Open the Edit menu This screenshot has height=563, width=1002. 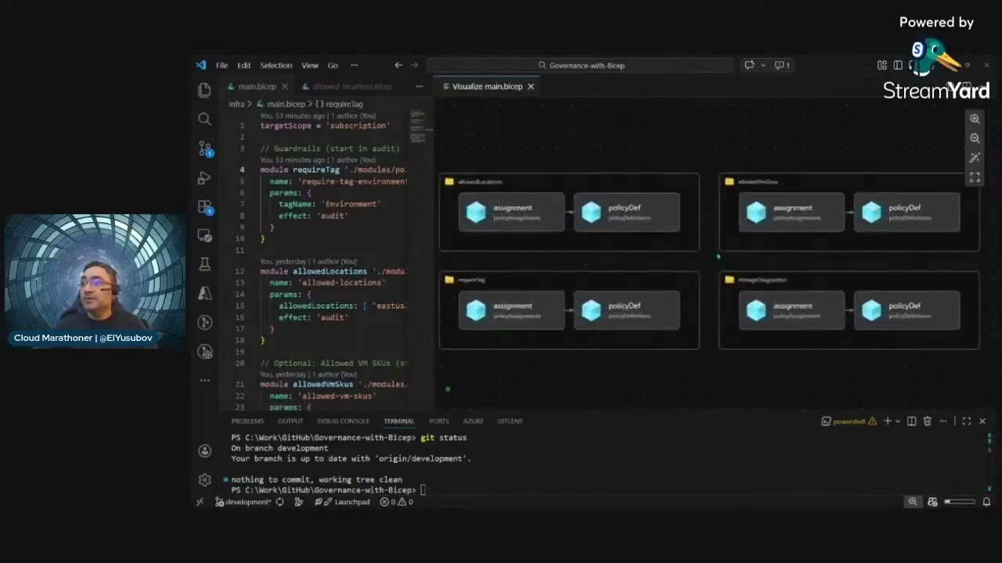(244, 65)
